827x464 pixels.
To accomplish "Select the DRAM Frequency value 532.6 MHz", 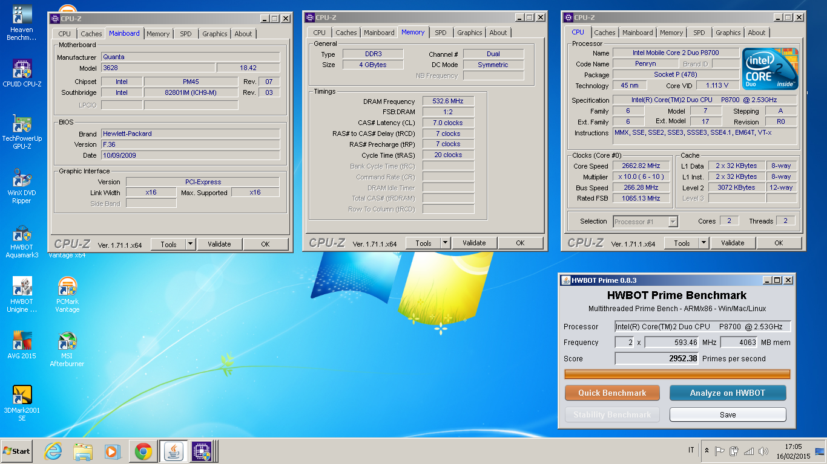I will tap(448, 101).
